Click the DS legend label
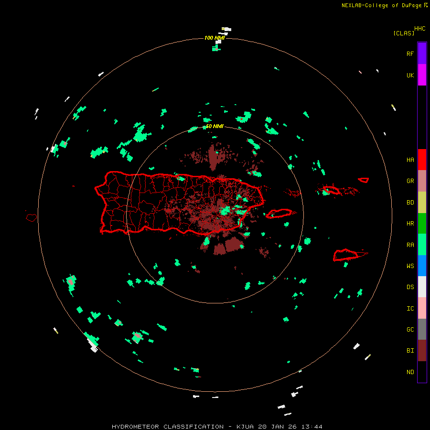Image resolution: width=430 pixels, height=430 pixels. pos(410,287)
